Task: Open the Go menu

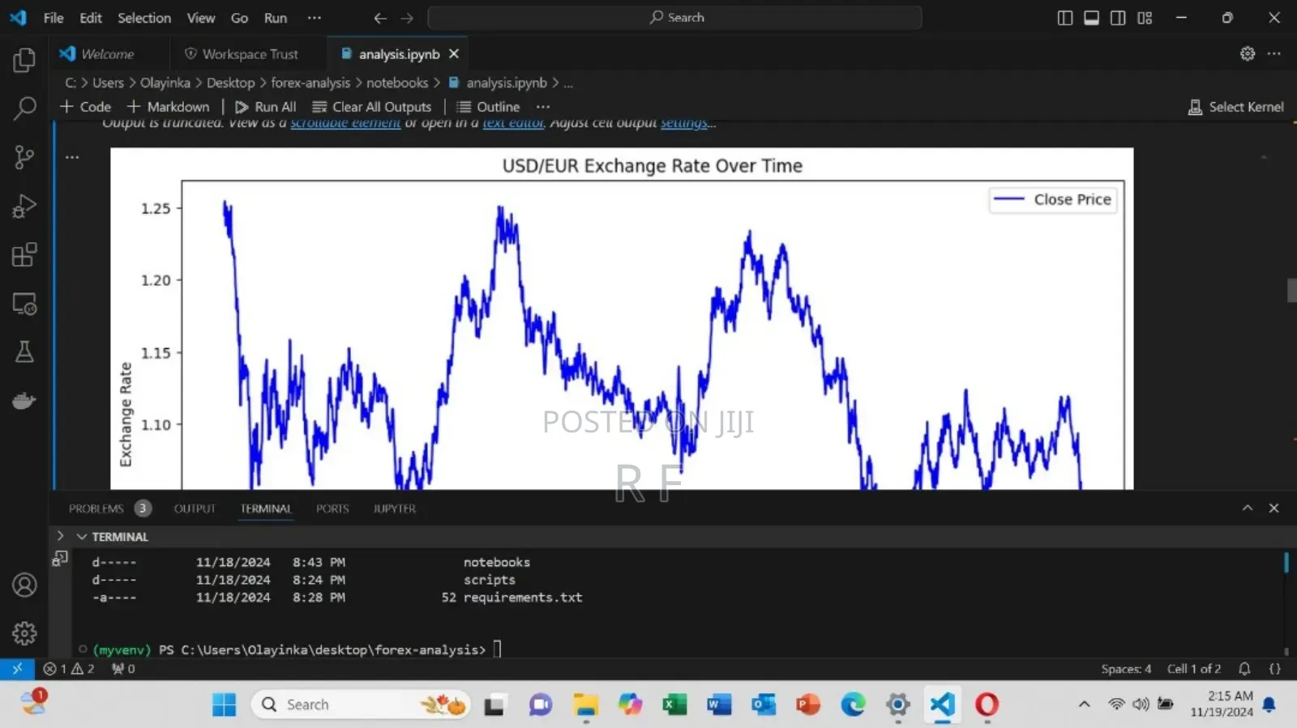Action: (x=239, y=18)
